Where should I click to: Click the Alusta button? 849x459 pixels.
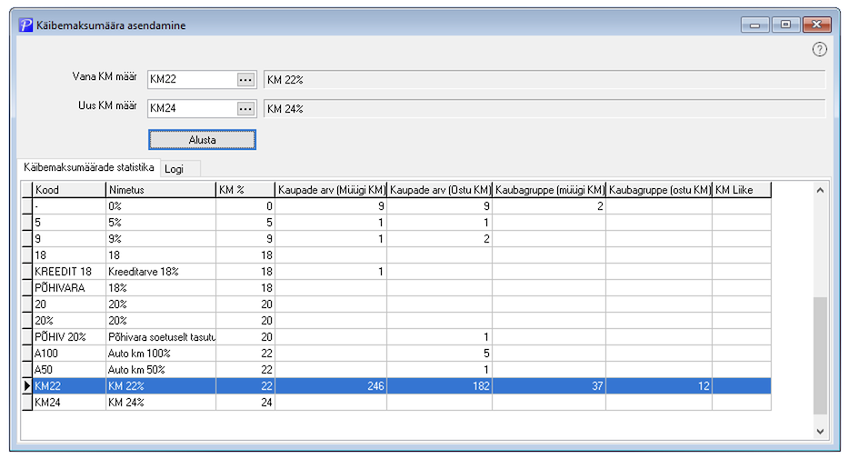[x=202, y=140]
